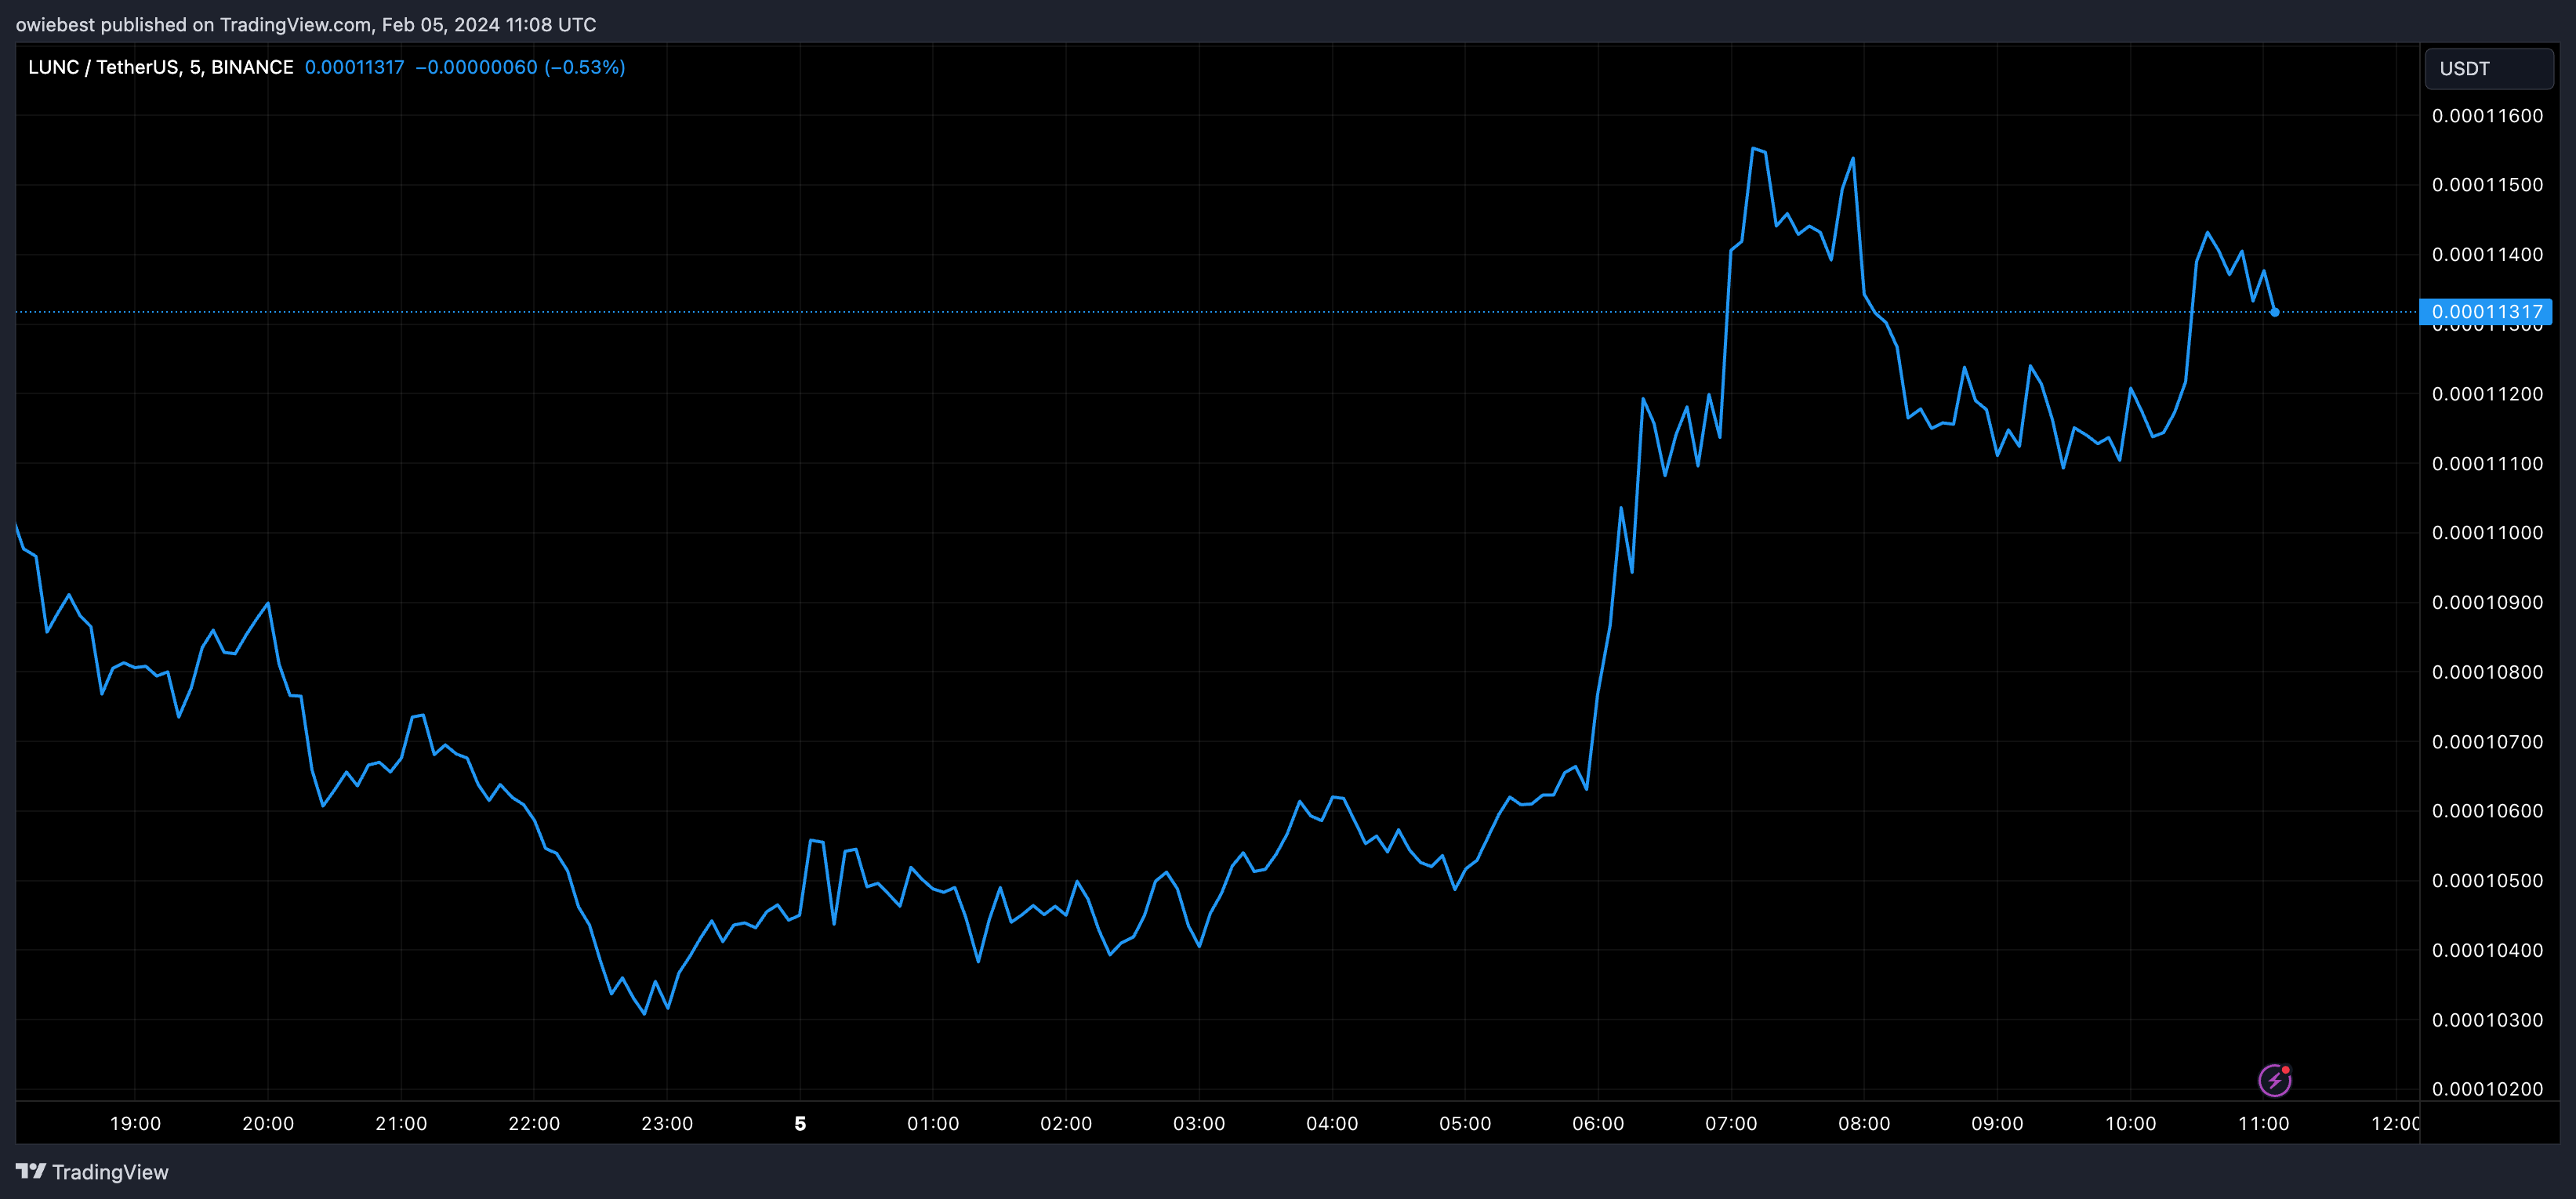
Task: Click the highlighted 0.00011317 price label
Action: [2486, 312]
